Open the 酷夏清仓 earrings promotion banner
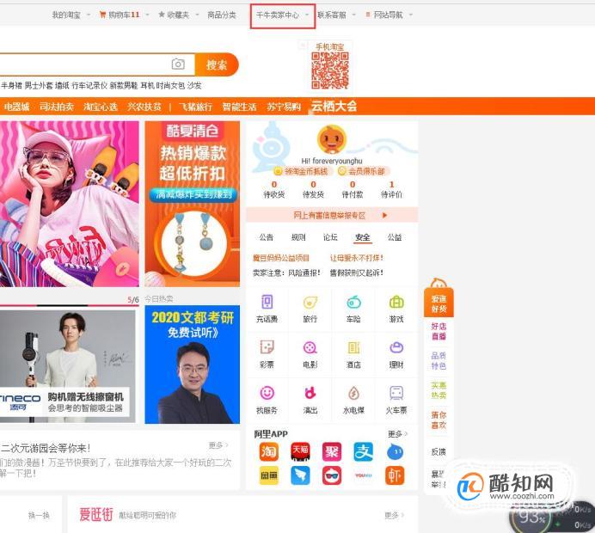Viewport: 595px width, 533px height. click(193, 204)
